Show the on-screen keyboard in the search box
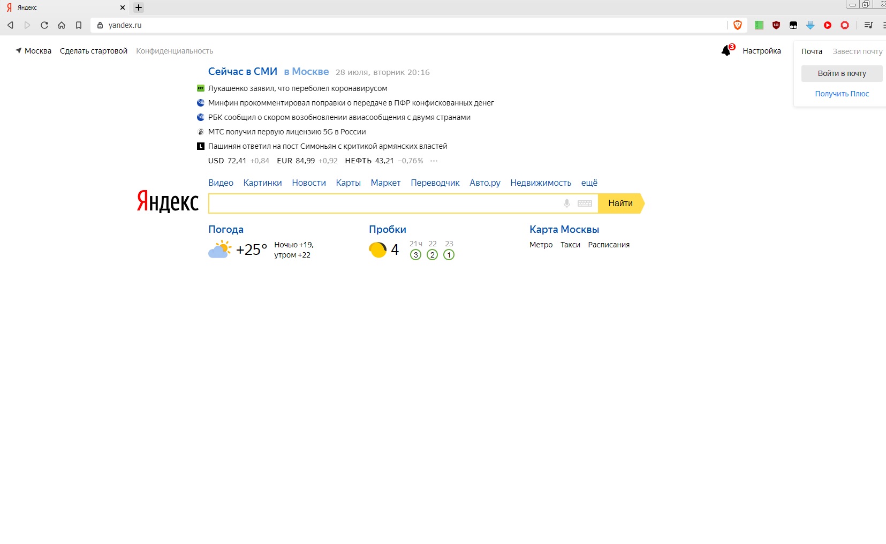 (x=585, y=203)
